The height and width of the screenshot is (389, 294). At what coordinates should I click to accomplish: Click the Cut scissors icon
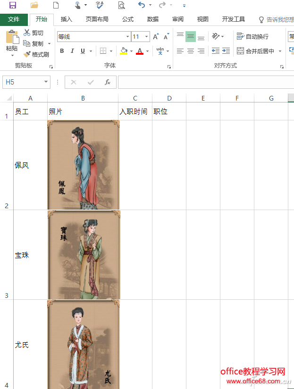(27, 33)
